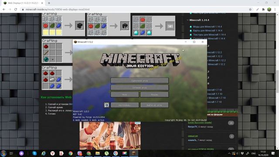The width and height of the screenshot is (279, 157).
Task: Open the Chrome three-dot menu
Action: pos(275,10)
